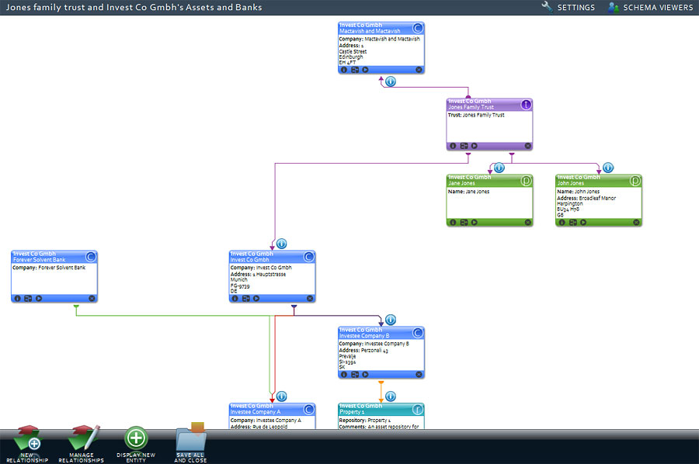The width and height of the screenshot is (699, 464).
Task: Select the Forever Solvent Bank card header
Action: (54, 257)
